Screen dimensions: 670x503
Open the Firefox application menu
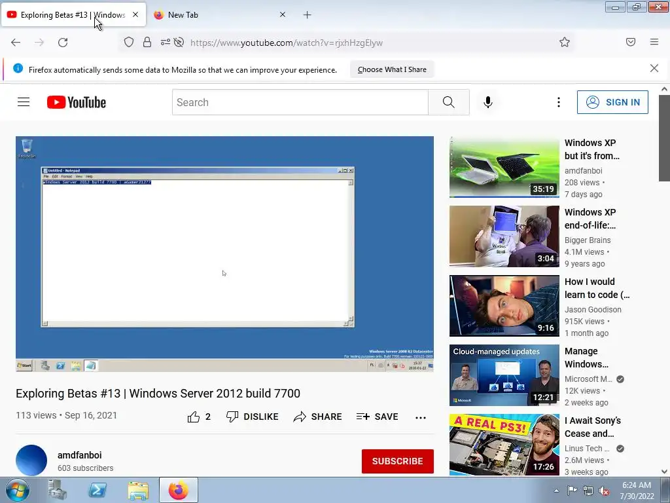654,42
